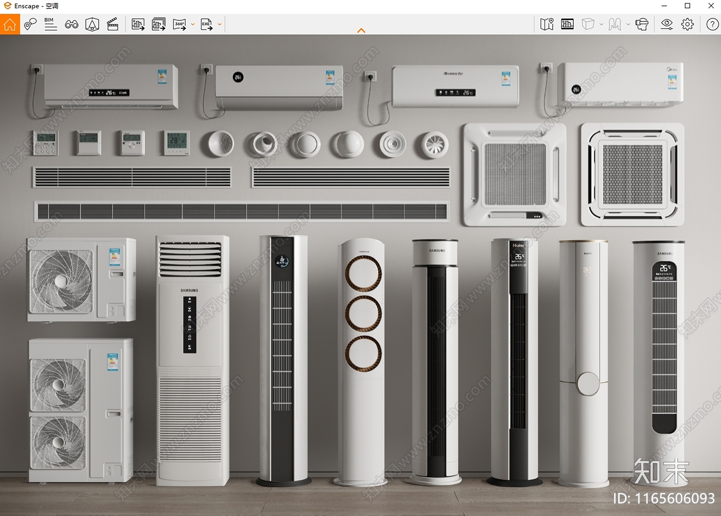721x516 pixels.
Task: Maximize the Enscape window
Action: 688,6
